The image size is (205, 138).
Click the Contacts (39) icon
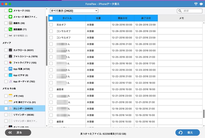click(x=11, y=23)
